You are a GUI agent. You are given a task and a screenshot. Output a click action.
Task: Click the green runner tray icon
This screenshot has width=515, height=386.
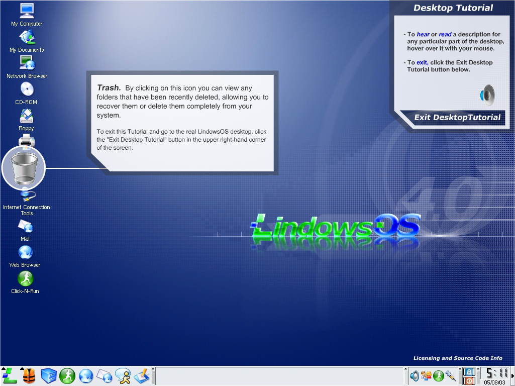[439, 376]
